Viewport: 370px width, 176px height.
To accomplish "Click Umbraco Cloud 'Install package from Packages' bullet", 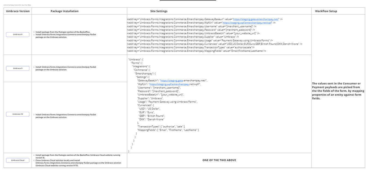I will point(78,156).
